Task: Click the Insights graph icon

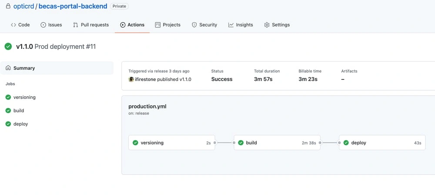Action: 231,25
